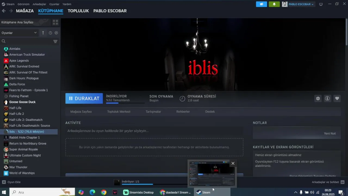Open Google Chrome taskbar icon
Image resolution: width=348 pixels, height=196 pixels.
104,192
